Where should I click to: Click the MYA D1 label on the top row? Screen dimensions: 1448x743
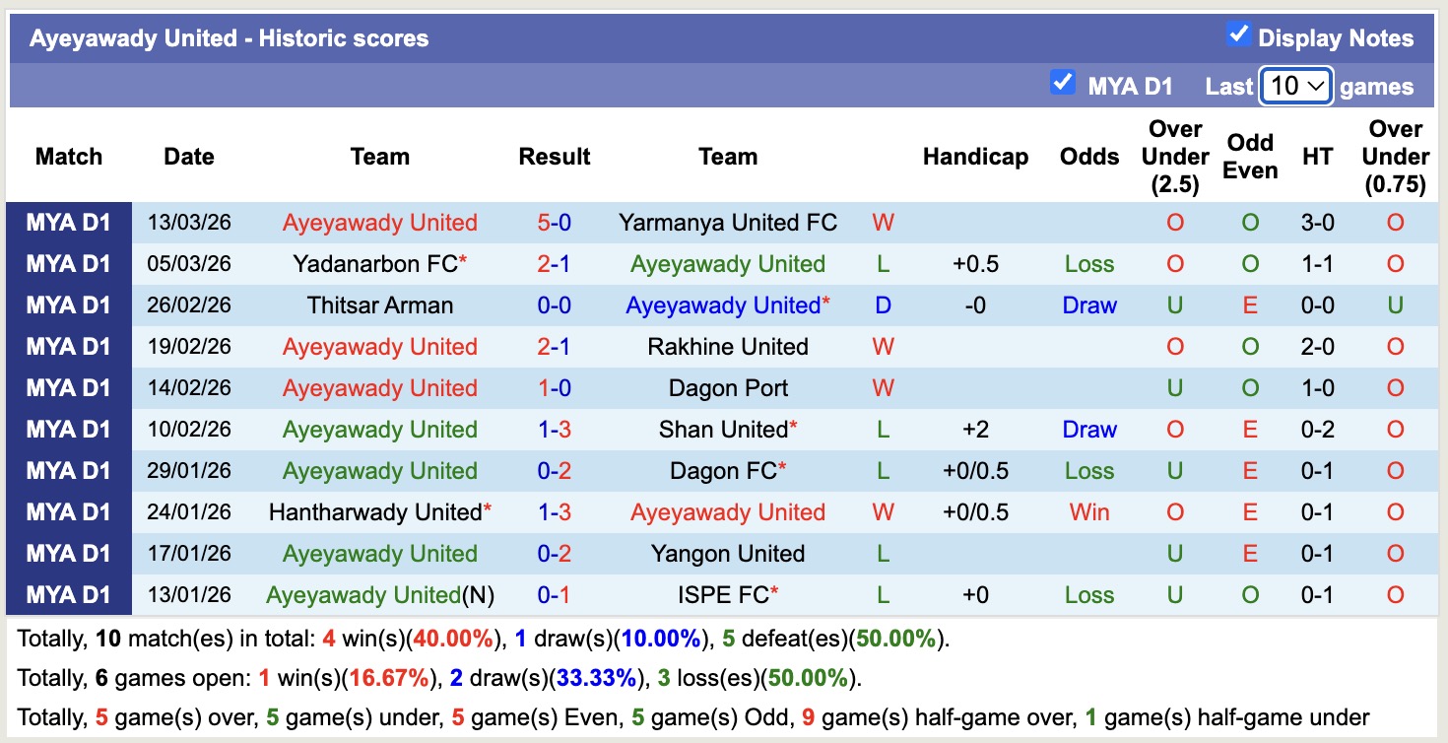click(x=68, y=223)
